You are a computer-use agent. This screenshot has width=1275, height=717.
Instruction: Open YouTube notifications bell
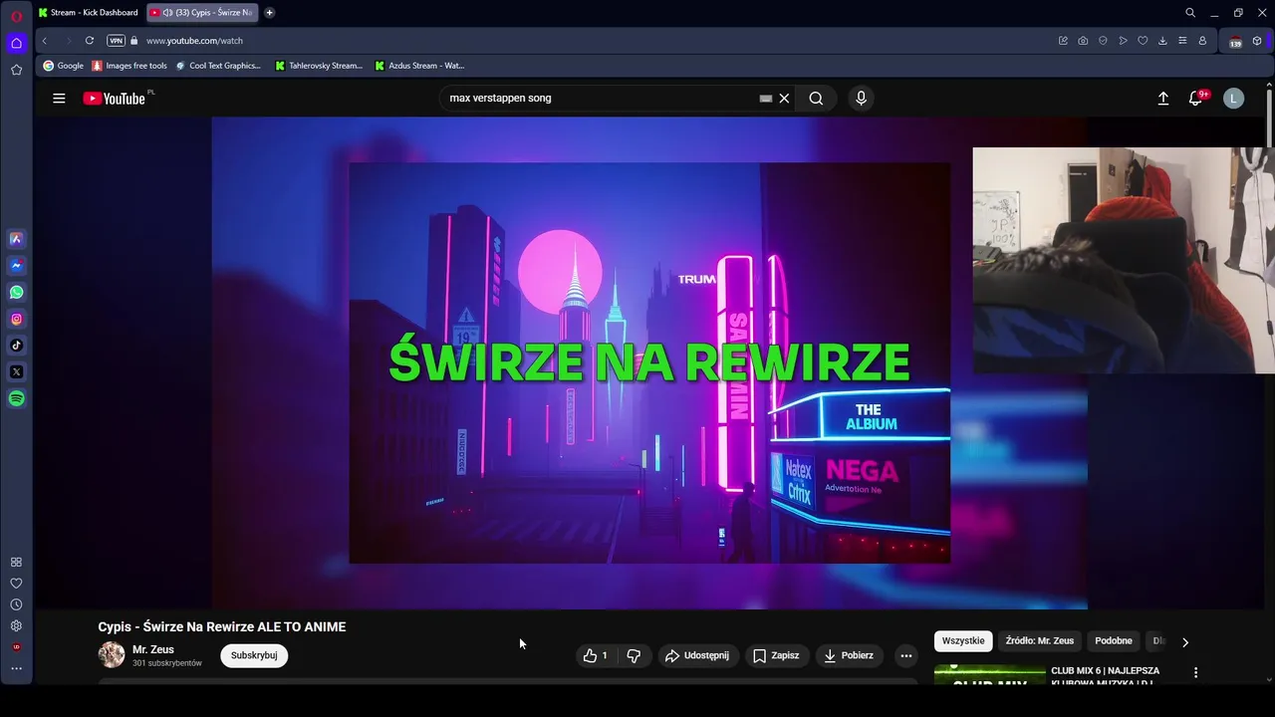(1196, 99)
